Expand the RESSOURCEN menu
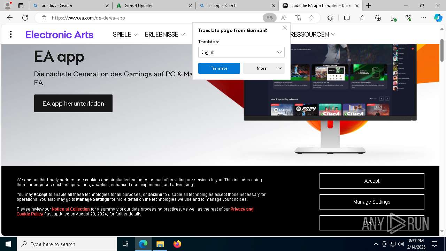Screen dimensions: 446x251 [x=313, y=34]
